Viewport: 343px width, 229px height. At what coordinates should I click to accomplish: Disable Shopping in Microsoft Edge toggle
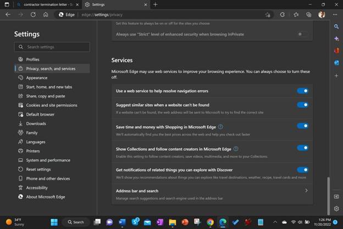(302, 126)
